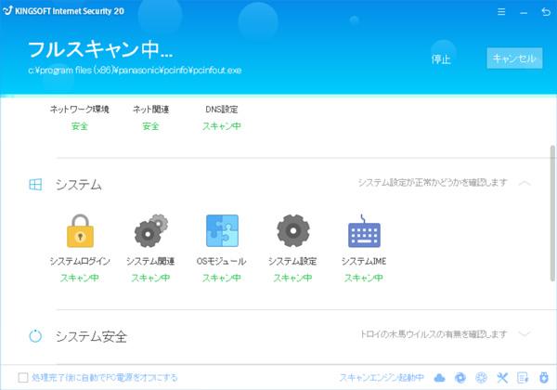Click the log document icon at bottom
The width and height of the screenshot is (557, 390).
point(523,377)
